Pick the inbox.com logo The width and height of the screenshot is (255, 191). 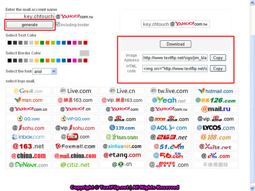coord(28,137)
